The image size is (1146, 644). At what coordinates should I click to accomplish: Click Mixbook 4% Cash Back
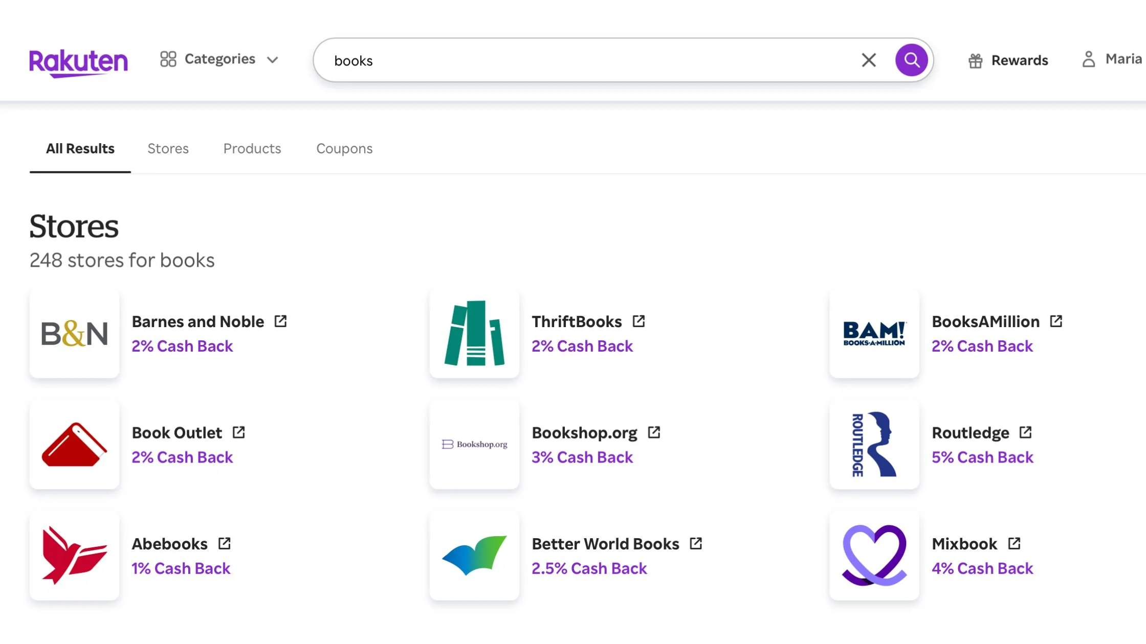(x=982, y=568)
